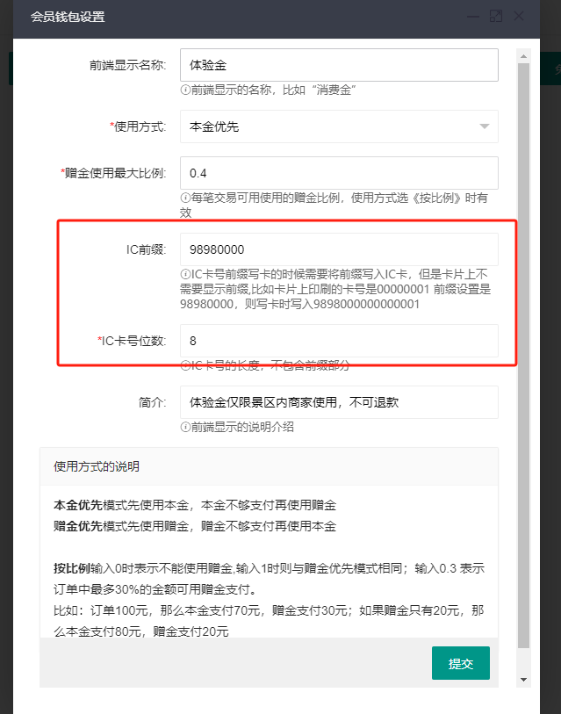Click the 使用方式的说明 panel header
This screenshot has height=714, width=561.
(269, 466)
